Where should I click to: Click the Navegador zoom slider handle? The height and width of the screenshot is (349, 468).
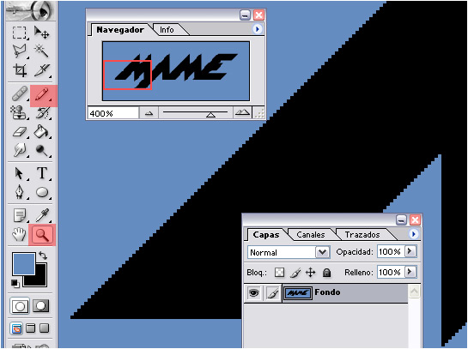[211, 115]
